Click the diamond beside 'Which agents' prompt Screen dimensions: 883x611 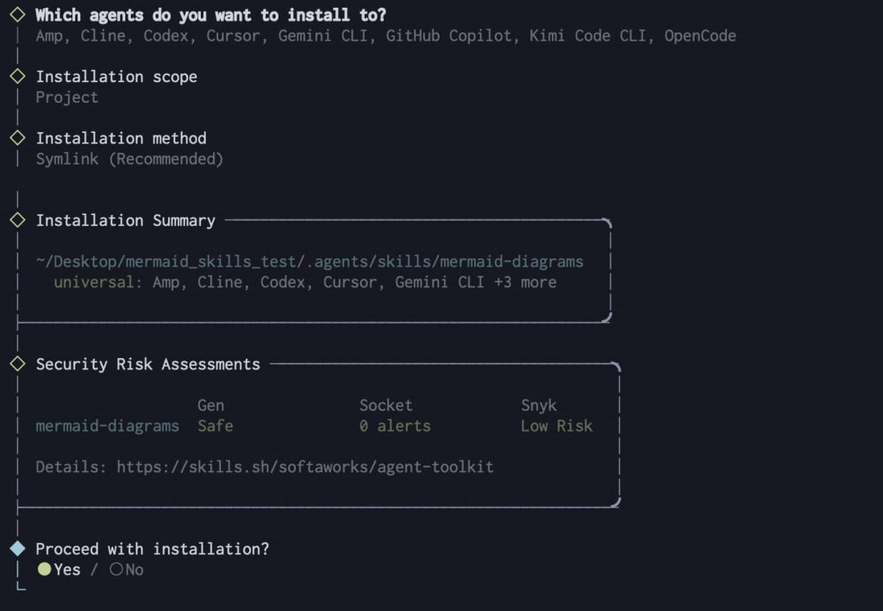pos(17,15)
